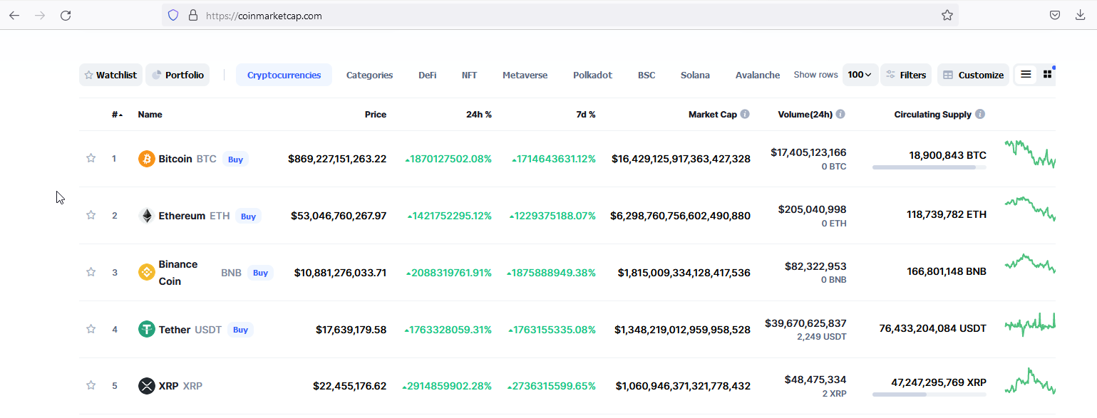The height and width of the screenshot is (418, 1097).
Task: Switch to grid view icon
Action: (1047, 74)
